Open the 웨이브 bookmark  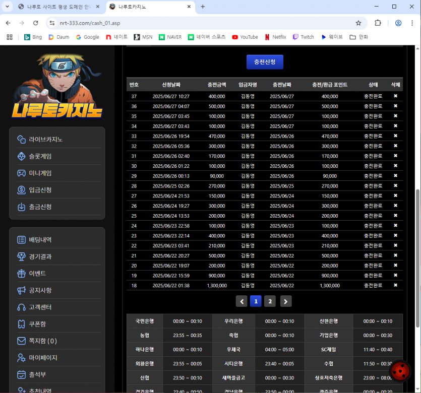tap(332, 37)
